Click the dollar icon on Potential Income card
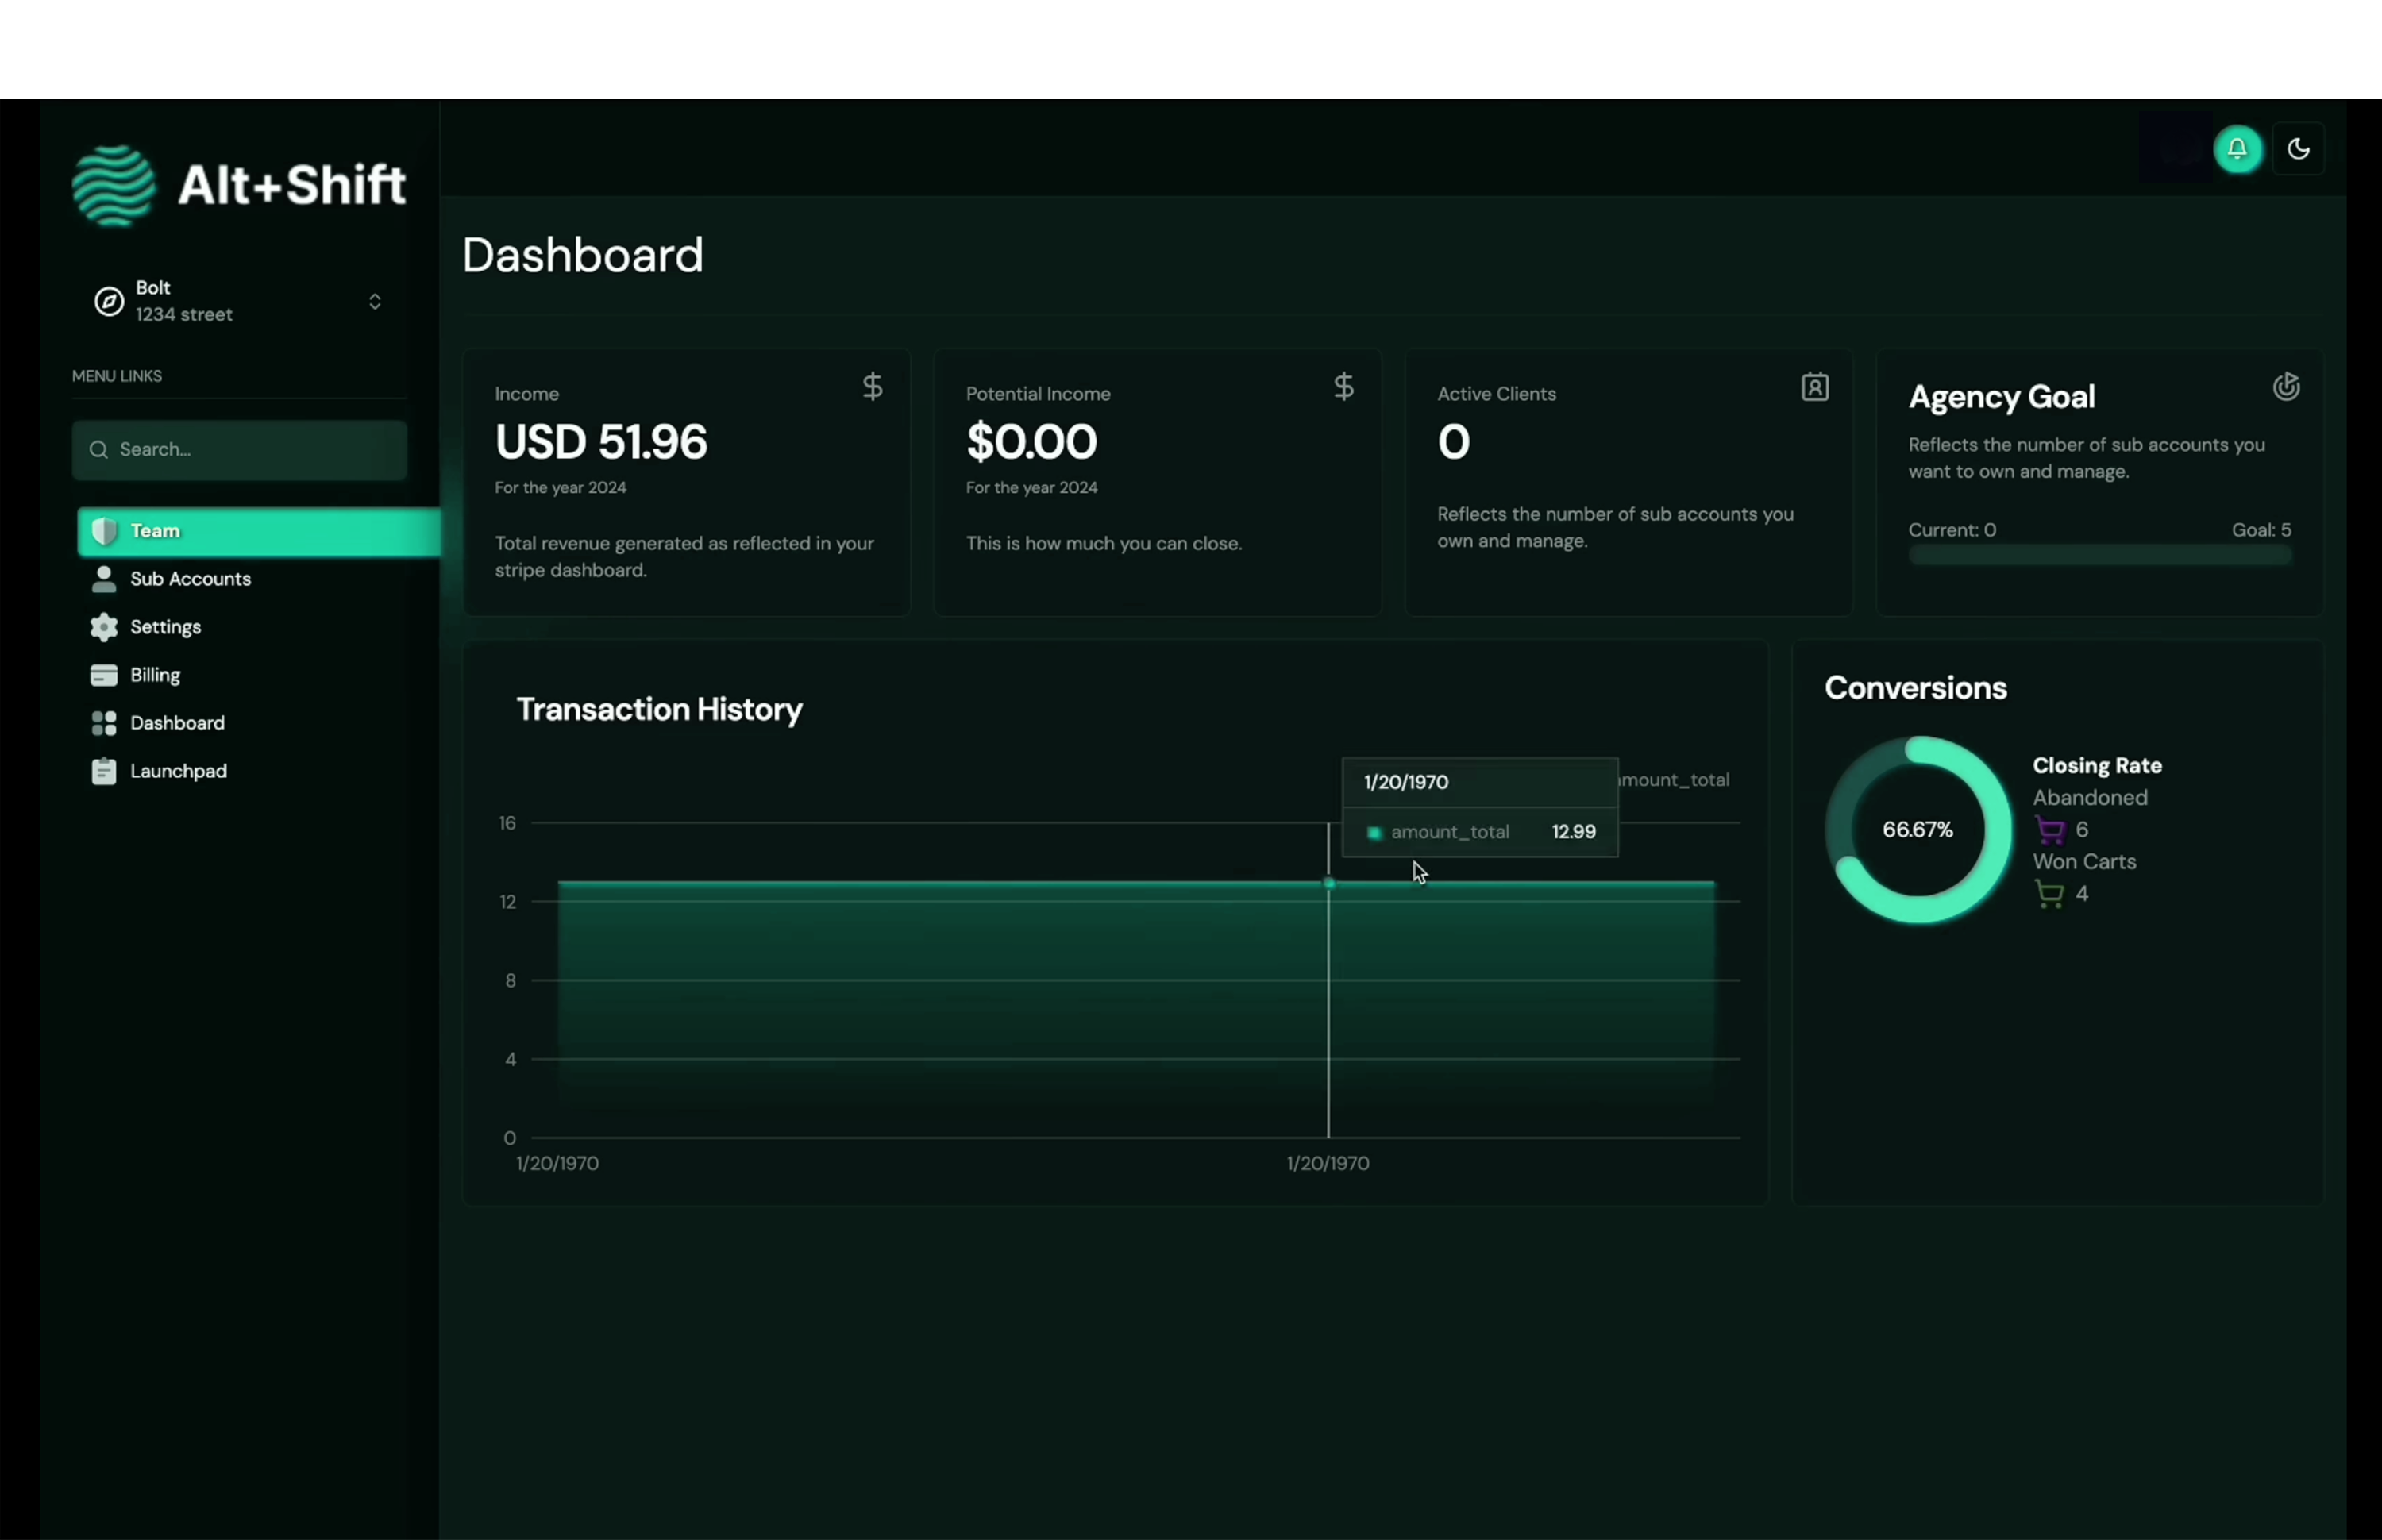Viewport: 2382px width, 1540px height. point(1343,387)
